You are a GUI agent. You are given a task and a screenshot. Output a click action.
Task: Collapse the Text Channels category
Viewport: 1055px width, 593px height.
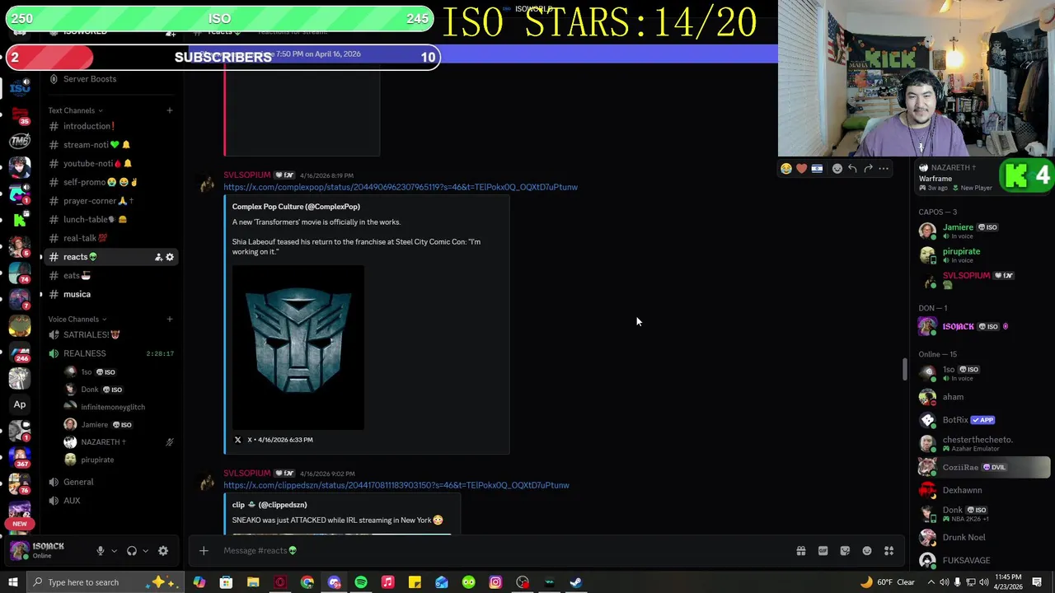(x=75, y=110)
